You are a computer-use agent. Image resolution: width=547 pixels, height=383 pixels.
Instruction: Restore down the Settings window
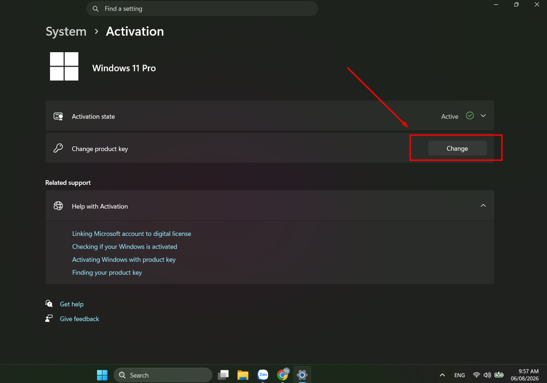coord(516,4)
